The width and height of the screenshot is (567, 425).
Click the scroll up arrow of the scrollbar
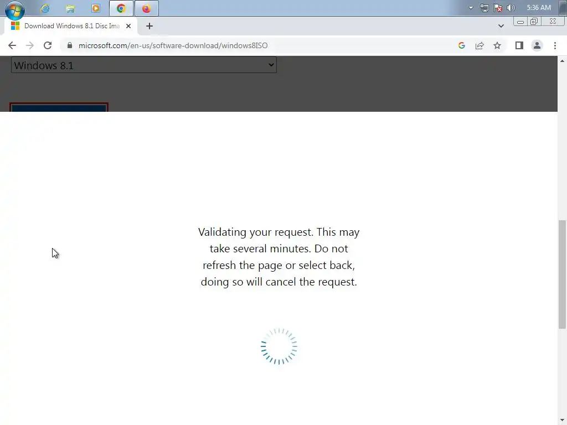[x=562, y=61]
